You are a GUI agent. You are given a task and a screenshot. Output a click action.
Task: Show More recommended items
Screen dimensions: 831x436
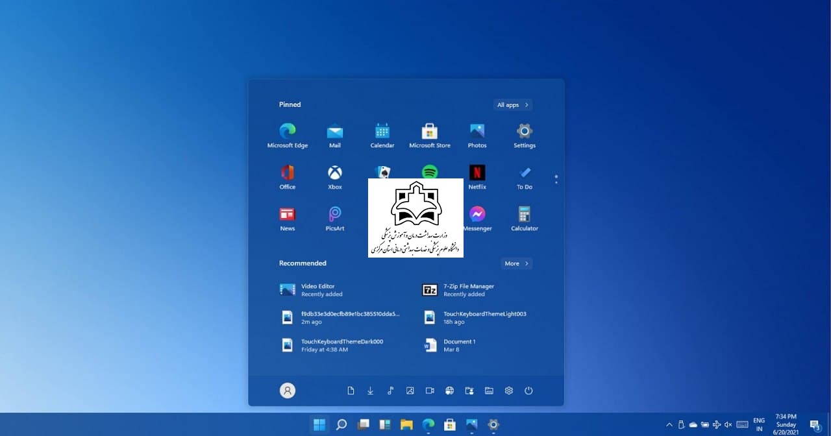click(517, 263)
